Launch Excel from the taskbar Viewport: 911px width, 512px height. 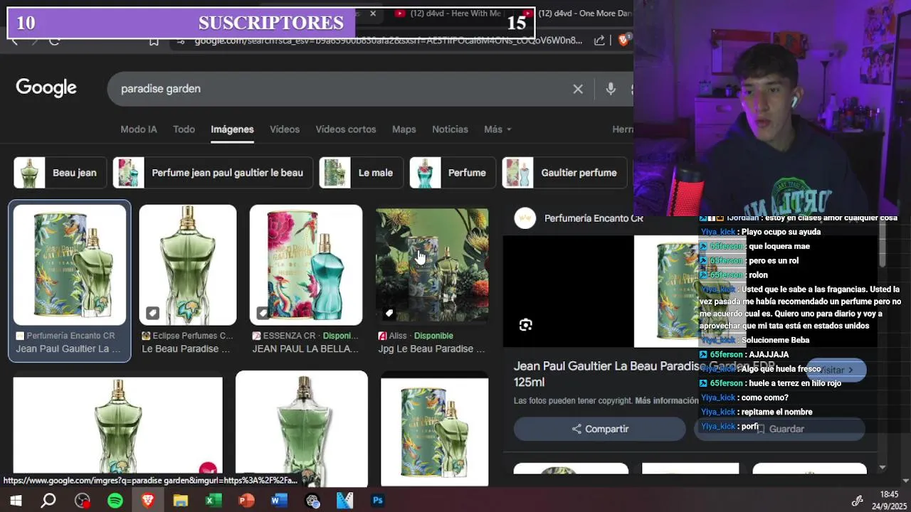[214, 501]
